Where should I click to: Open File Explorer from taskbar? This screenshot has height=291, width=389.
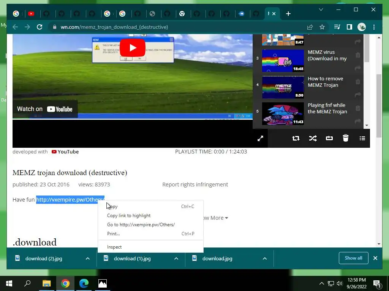(46, 283)
